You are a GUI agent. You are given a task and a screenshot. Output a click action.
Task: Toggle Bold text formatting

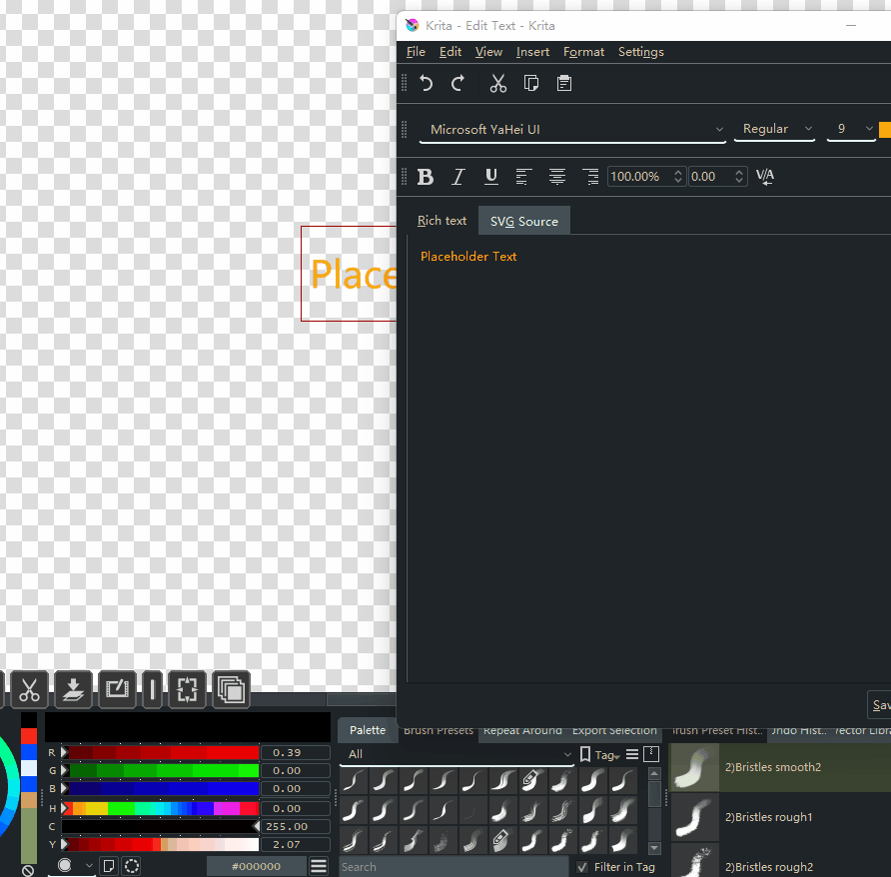click(x=426, y=177)
